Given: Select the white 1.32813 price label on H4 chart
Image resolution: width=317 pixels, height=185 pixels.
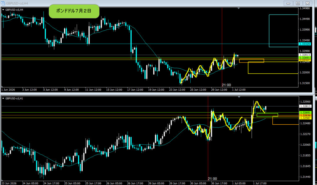Looking at the screenshot, I should tap(305, 55).
